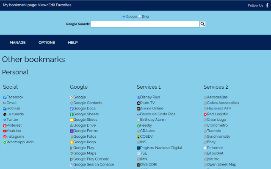Open the HELP menu
The width and height of the screenshot is (271, 169).
coord(73,43)
